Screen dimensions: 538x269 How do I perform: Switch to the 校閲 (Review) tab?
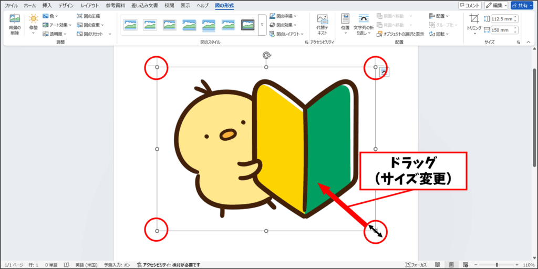click(x=169, y=5)
